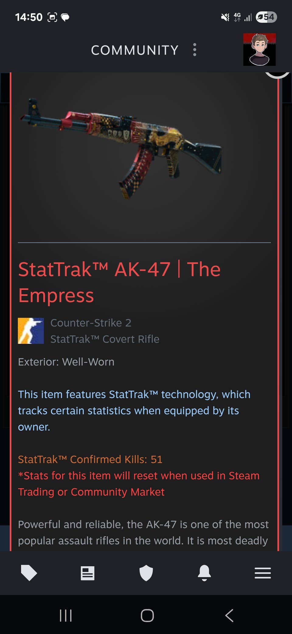This screenshot has height=634, width=292.
Task: Tap the Android back button
Action: pyautogui.click(x=229, y=615)
